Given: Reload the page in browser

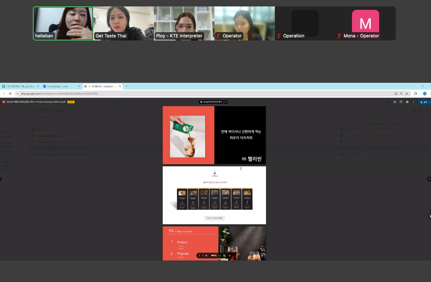Looking at the screenshot, I should pyautogui.click(x=10, y=93).
